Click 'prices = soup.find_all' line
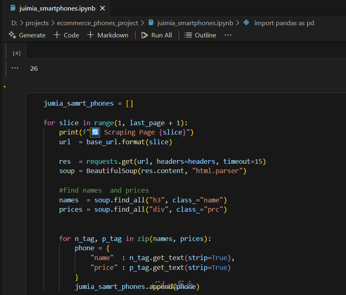346x295 pixels. 143,210
